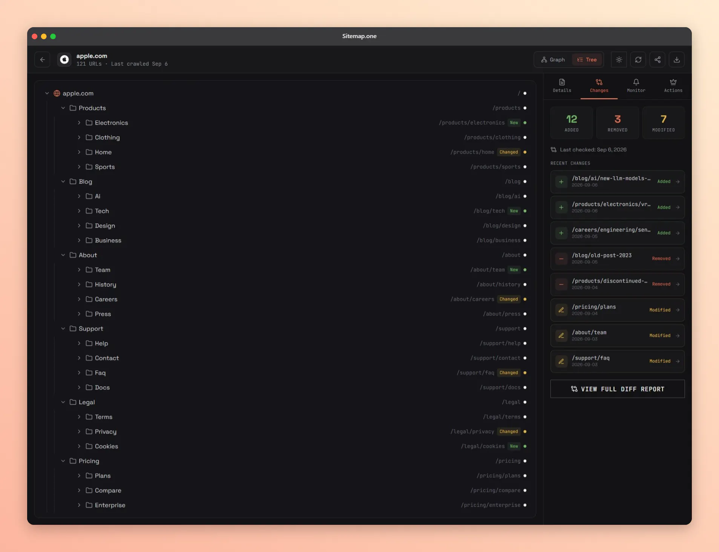Expand the Electronics folder
This screenshot has width=719, height=552.
click(79, 123)
